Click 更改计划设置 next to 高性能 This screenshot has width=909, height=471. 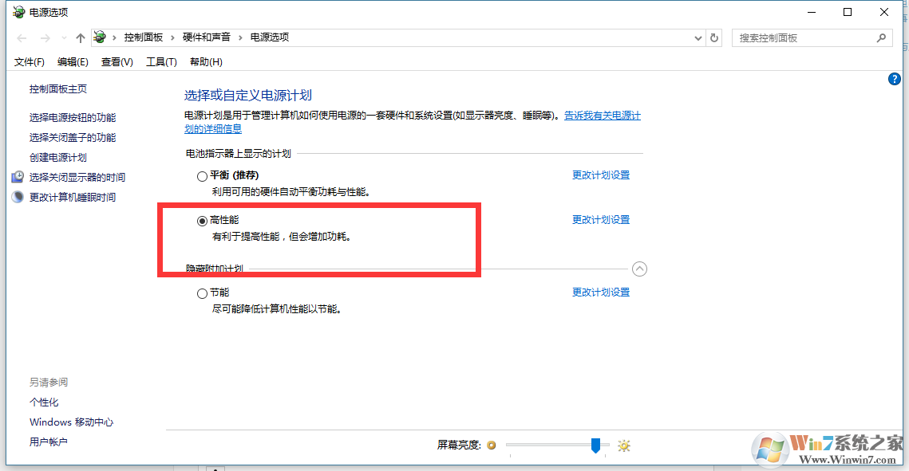600,219
